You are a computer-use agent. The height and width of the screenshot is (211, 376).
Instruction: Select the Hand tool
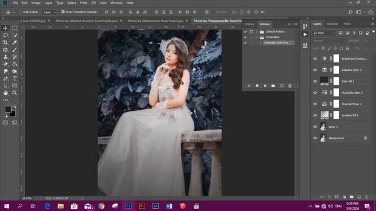click(5, 93)
